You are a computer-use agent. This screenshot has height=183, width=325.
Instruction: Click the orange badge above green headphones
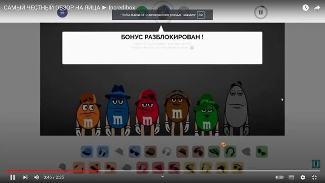click(x=223, y=144)
